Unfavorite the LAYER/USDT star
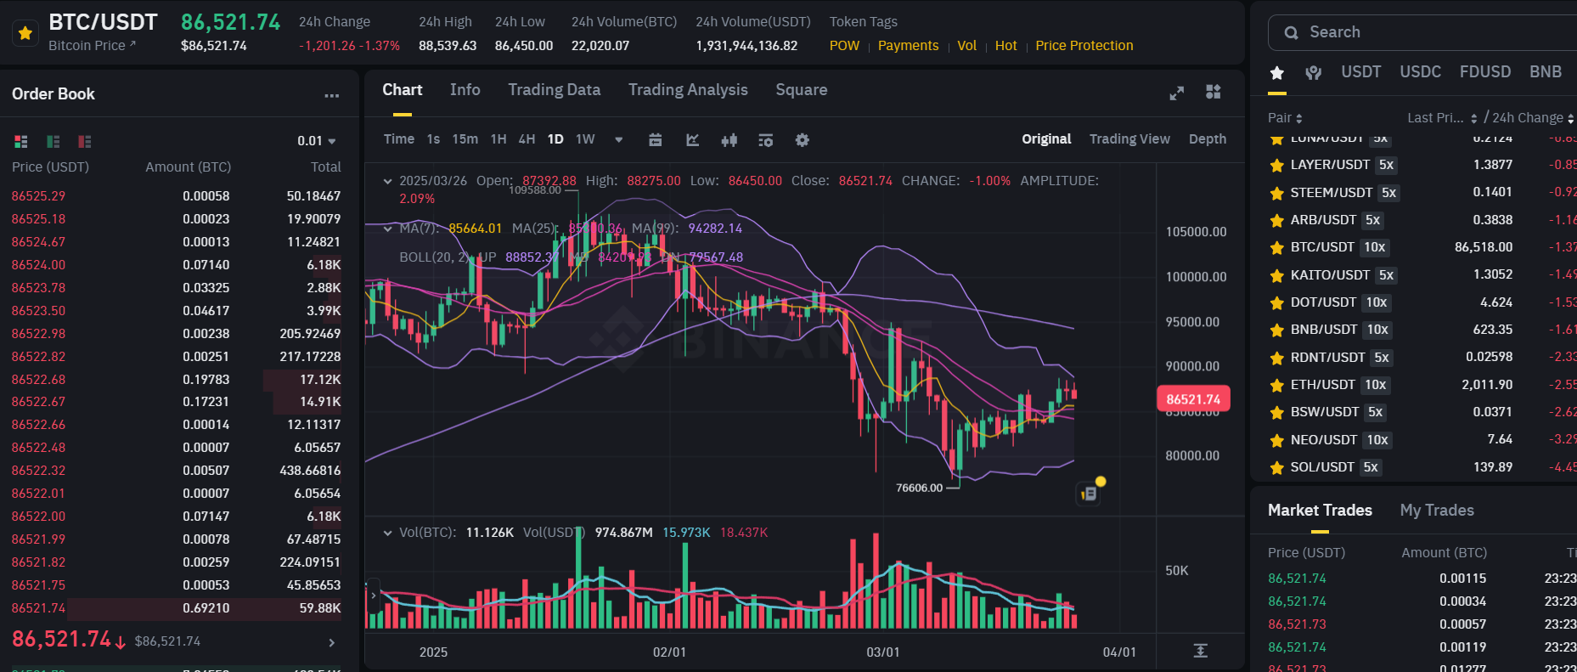The image size is (1577, 672). (1276, 166)
